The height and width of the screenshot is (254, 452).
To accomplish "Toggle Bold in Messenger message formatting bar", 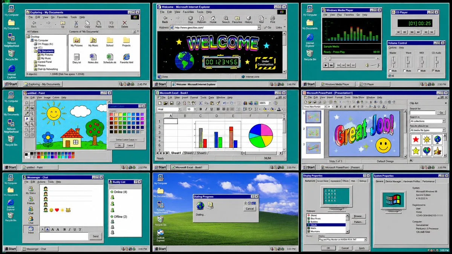I will click(x=64, y=229).
